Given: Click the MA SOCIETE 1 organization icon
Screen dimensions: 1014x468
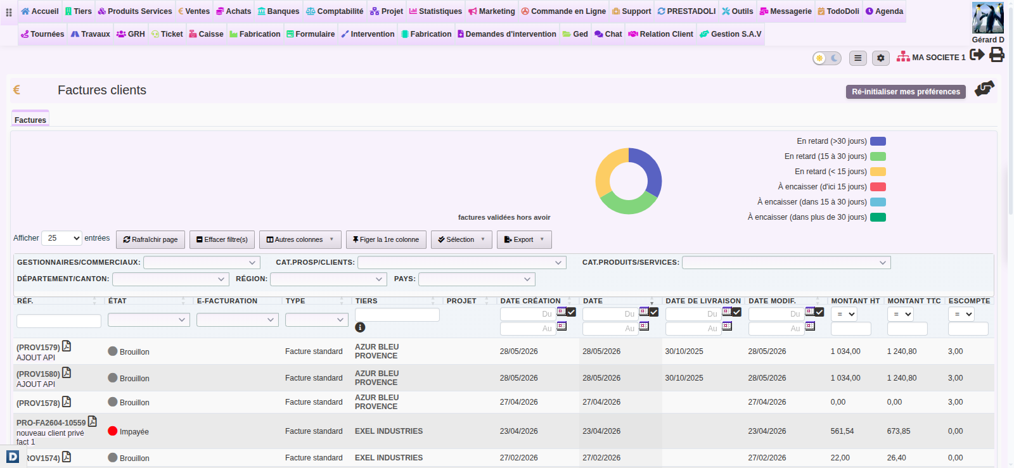Looking at the screenshot, I should pos(903,57).
